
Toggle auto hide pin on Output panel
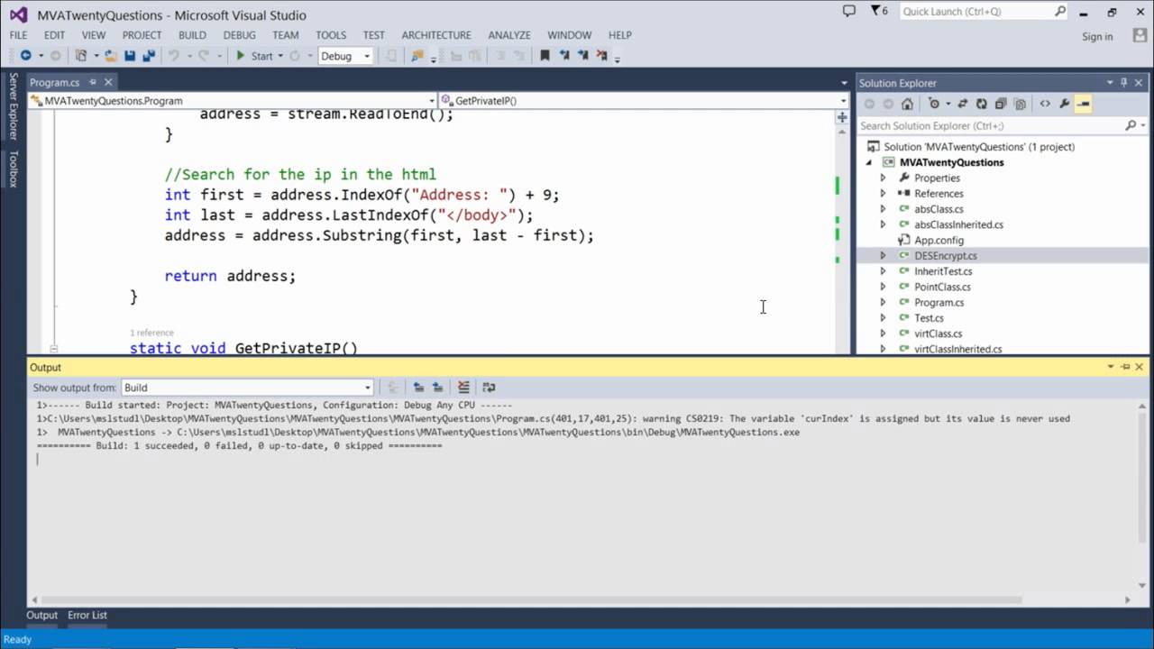[x=1125, y=367]
